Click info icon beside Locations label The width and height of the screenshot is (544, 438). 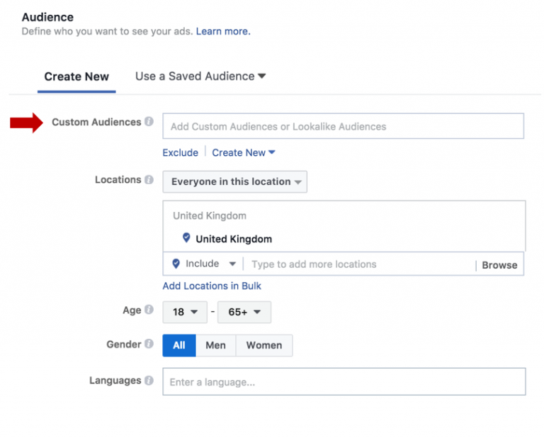(x=149, y=180)
